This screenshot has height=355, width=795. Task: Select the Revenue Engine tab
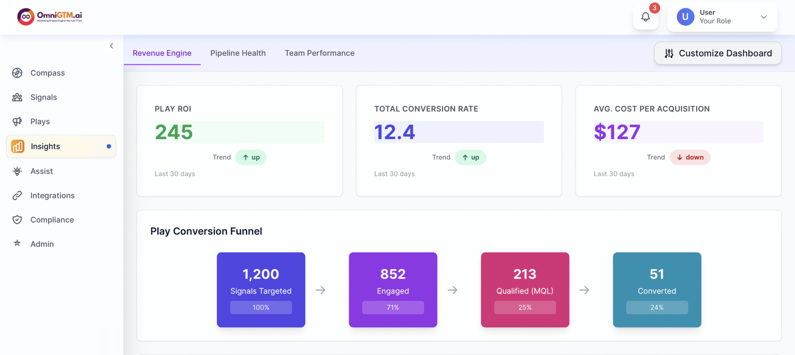162,53
